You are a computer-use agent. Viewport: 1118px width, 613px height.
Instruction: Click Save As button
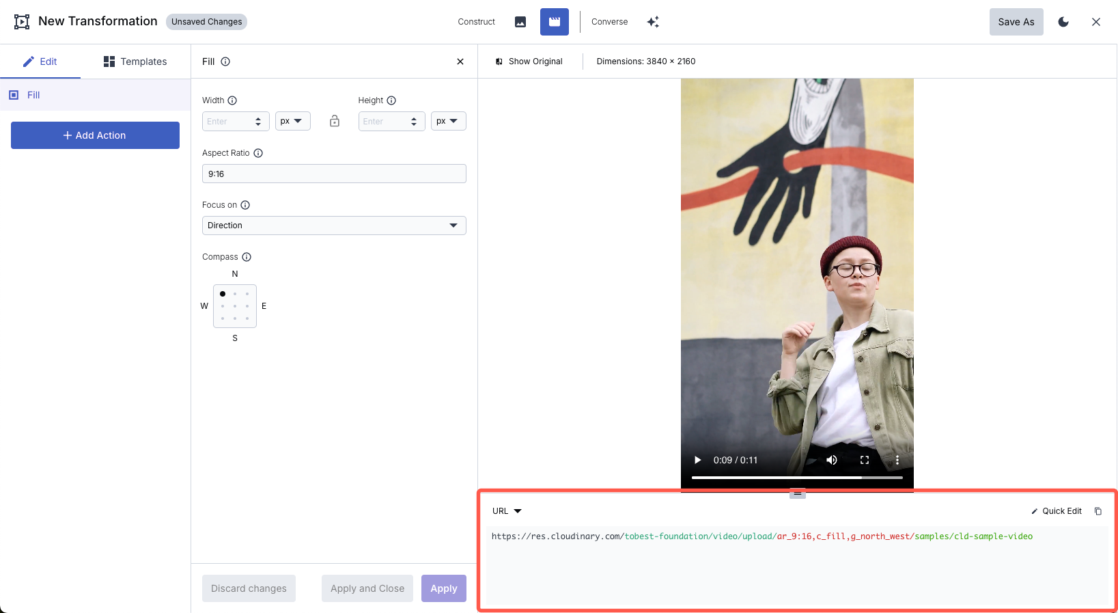coord(1016,22)
